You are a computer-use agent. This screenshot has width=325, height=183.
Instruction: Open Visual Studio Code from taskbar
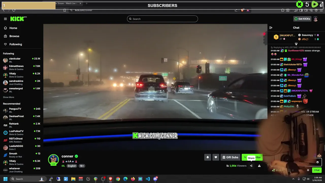pos(148,179)
